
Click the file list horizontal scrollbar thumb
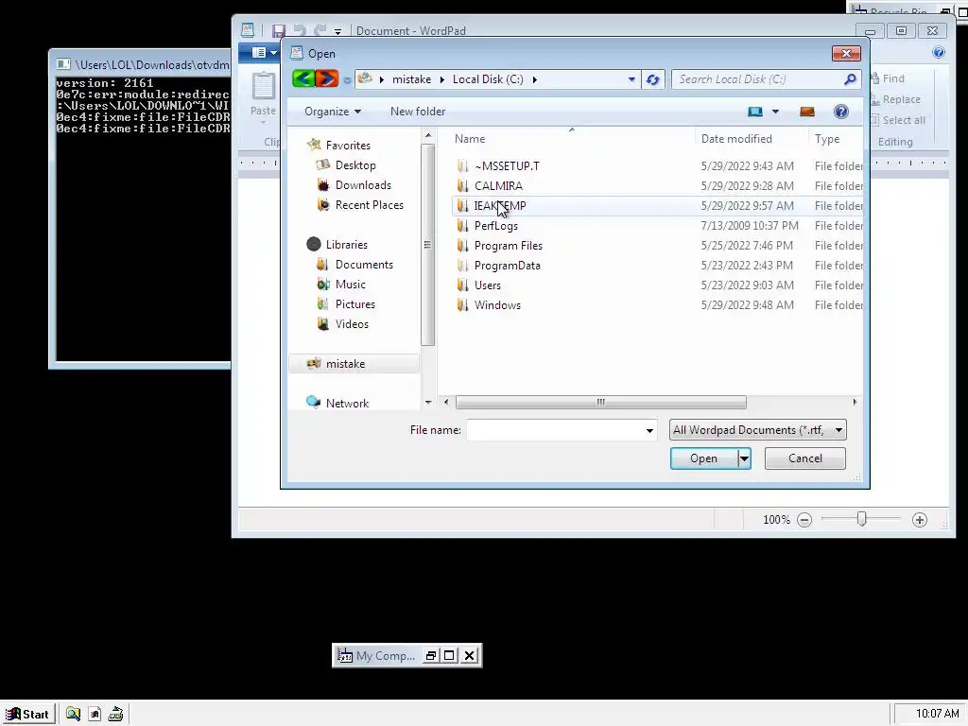[x=600, y=403]
